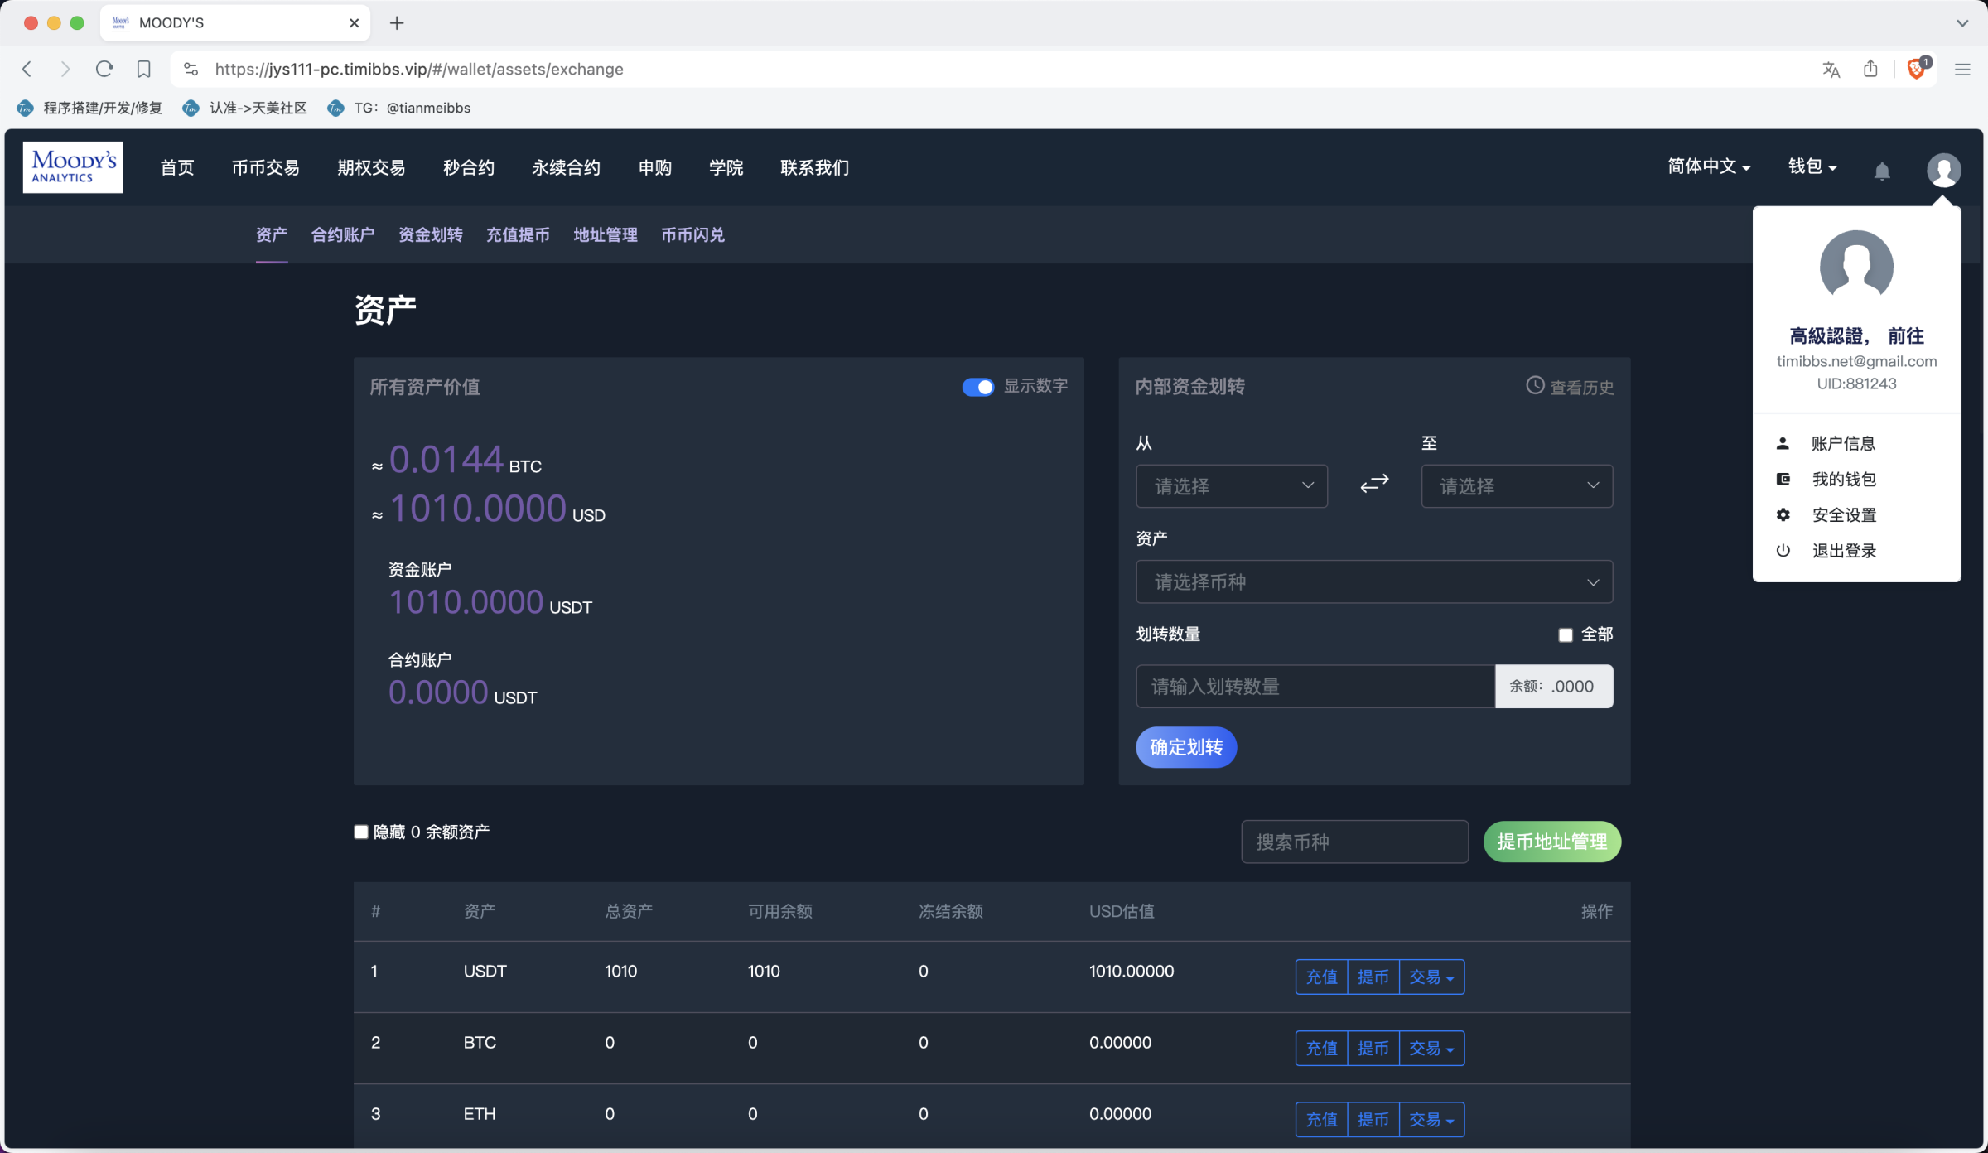Click the 确定划转 button
1988x1153 pixels.
tap(1185, 747)
